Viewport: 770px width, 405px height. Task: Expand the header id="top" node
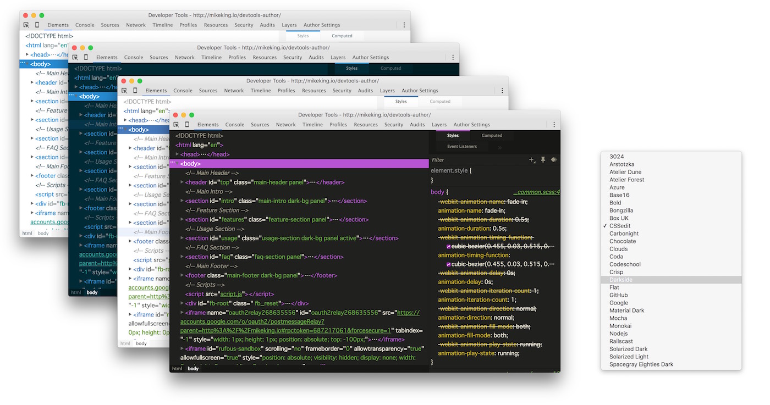point(183,182)
